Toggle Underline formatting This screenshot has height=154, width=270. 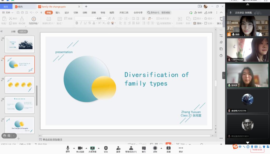pos(85,23)
